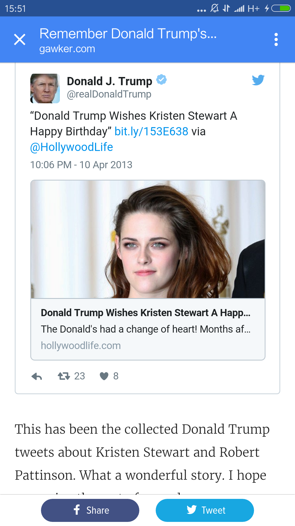Share the article on Facebook
Screen dimensions: 295x526
click(x=90, y=510)
